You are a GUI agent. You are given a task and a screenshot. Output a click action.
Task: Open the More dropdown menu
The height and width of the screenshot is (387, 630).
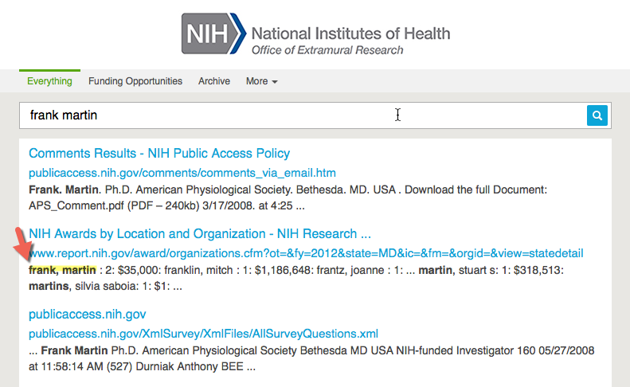click(x=261, y=81)
